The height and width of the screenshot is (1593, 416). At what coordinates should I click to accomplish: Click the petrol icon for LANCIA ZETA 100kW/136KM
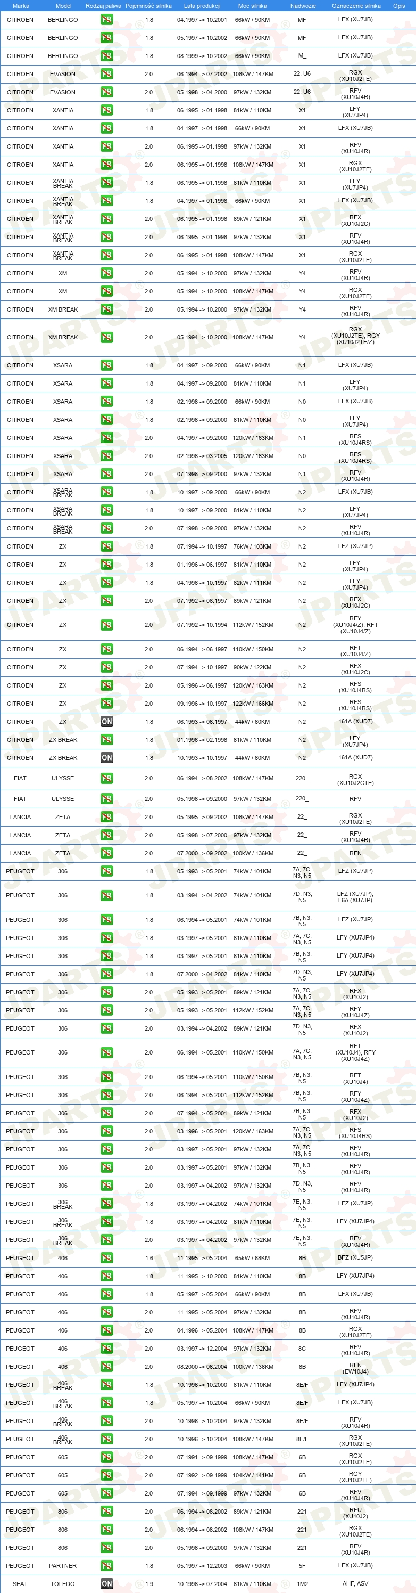pyautogui.click(x=107, y=853)
